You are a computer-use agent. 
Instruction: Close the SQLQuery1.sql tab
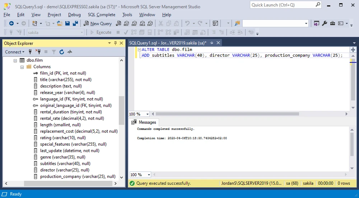point(218,43)
